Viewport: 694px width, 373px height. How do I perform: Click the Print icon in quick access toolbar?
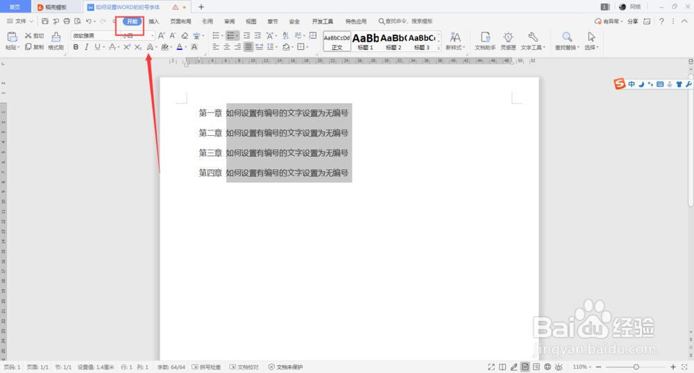(x=67, y=21)
